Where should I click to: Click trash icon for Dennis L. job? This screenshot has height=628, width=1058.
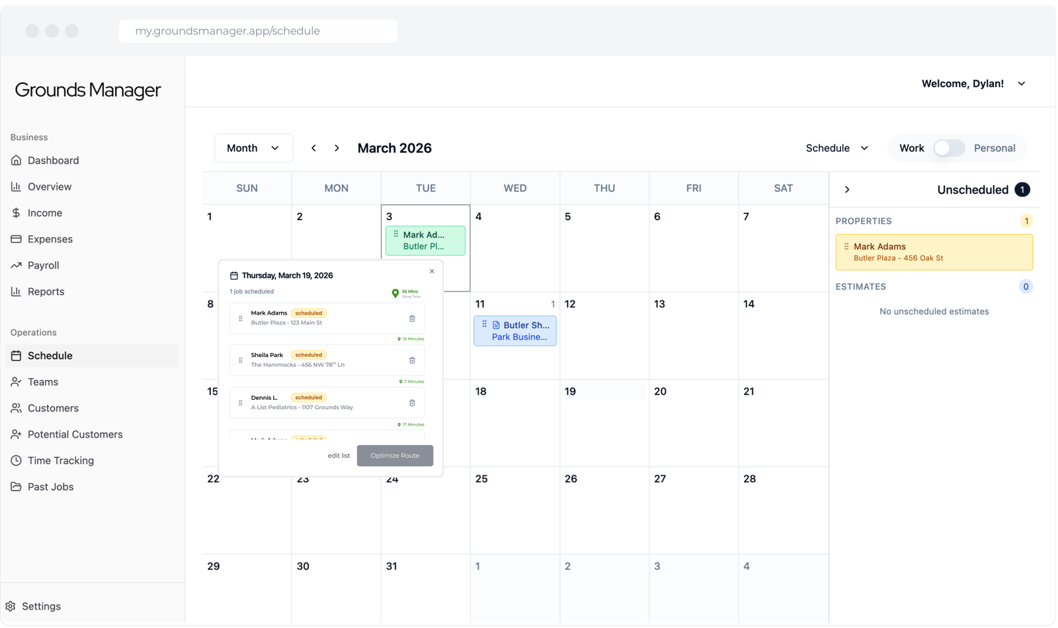pos(412,403)
